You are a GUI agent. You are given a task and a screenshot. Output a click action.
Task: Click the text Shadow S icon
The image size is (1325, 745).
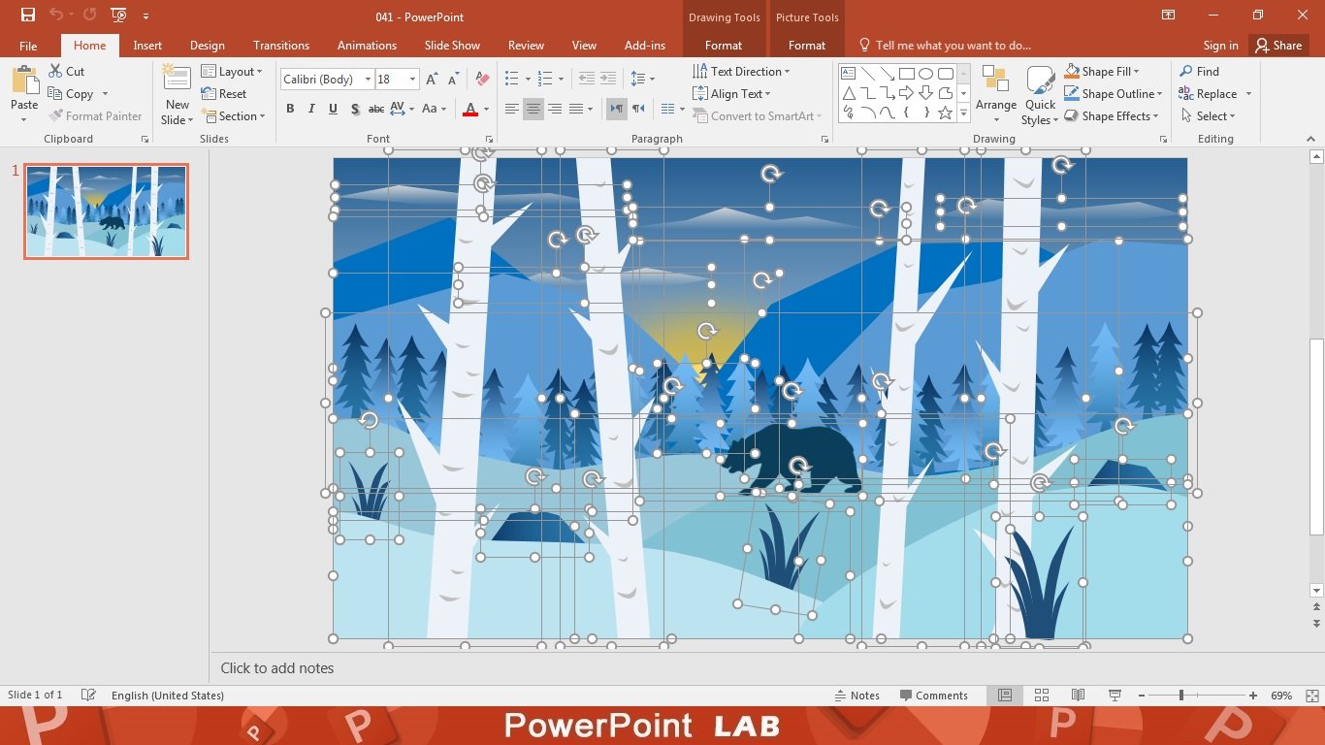coord(355,109)
